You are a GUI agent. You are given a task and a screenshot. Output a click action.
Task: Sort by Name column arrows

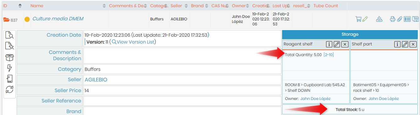point(104,6)
